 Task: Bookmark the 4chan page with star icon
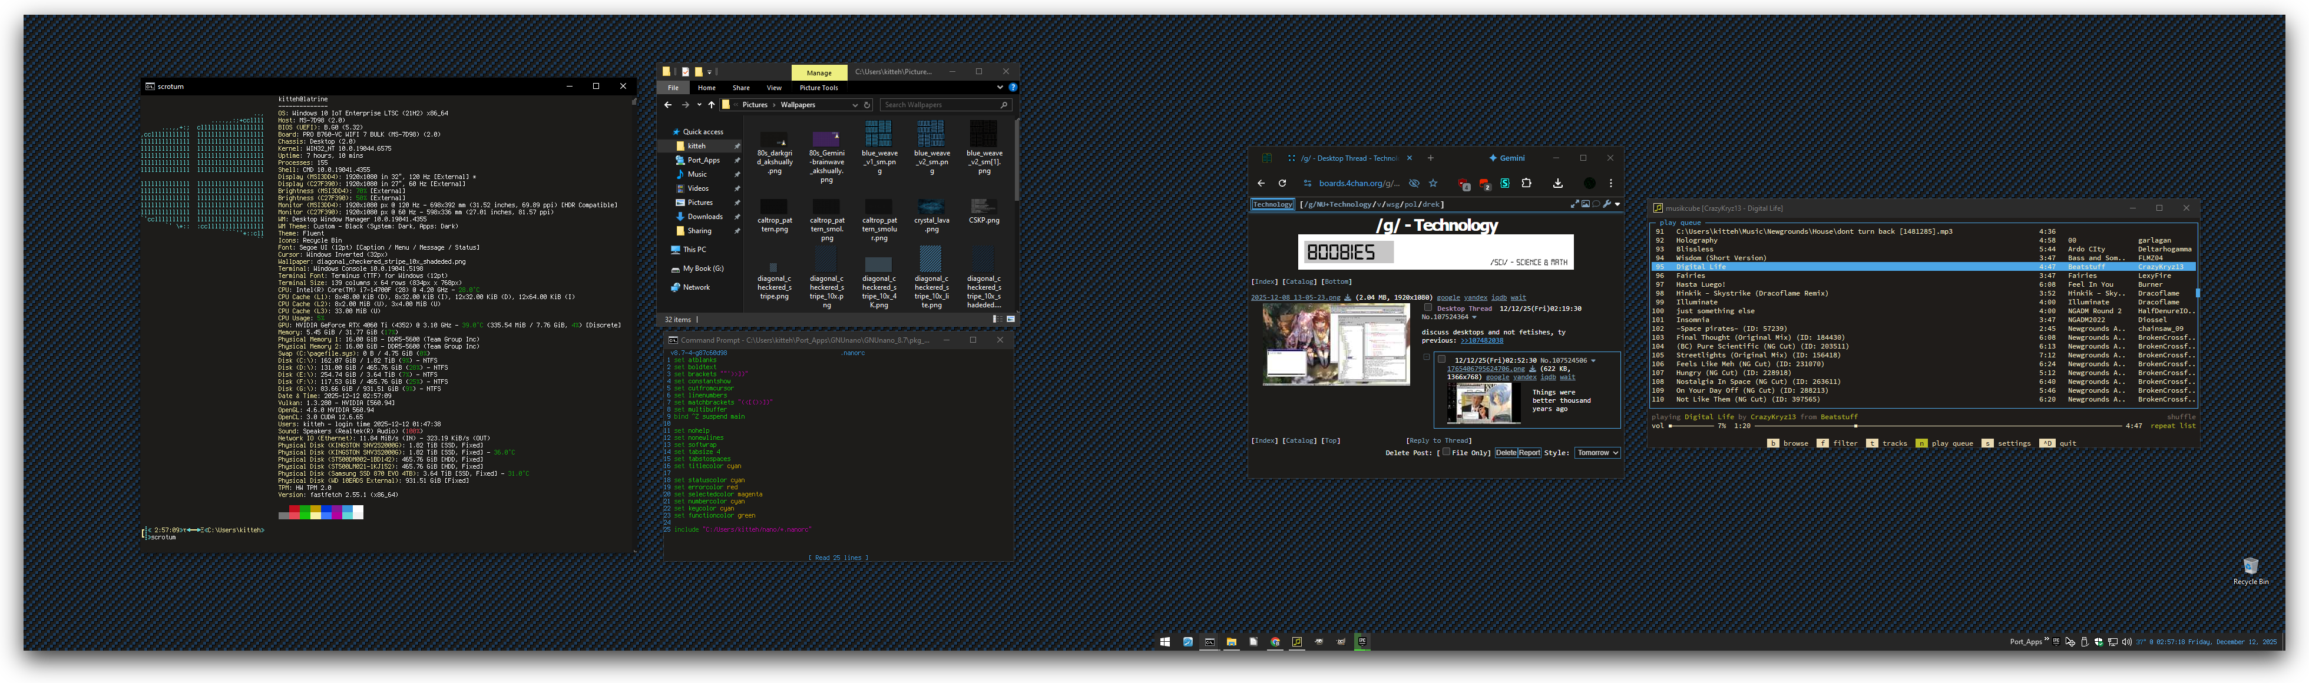coord(1433,183)
